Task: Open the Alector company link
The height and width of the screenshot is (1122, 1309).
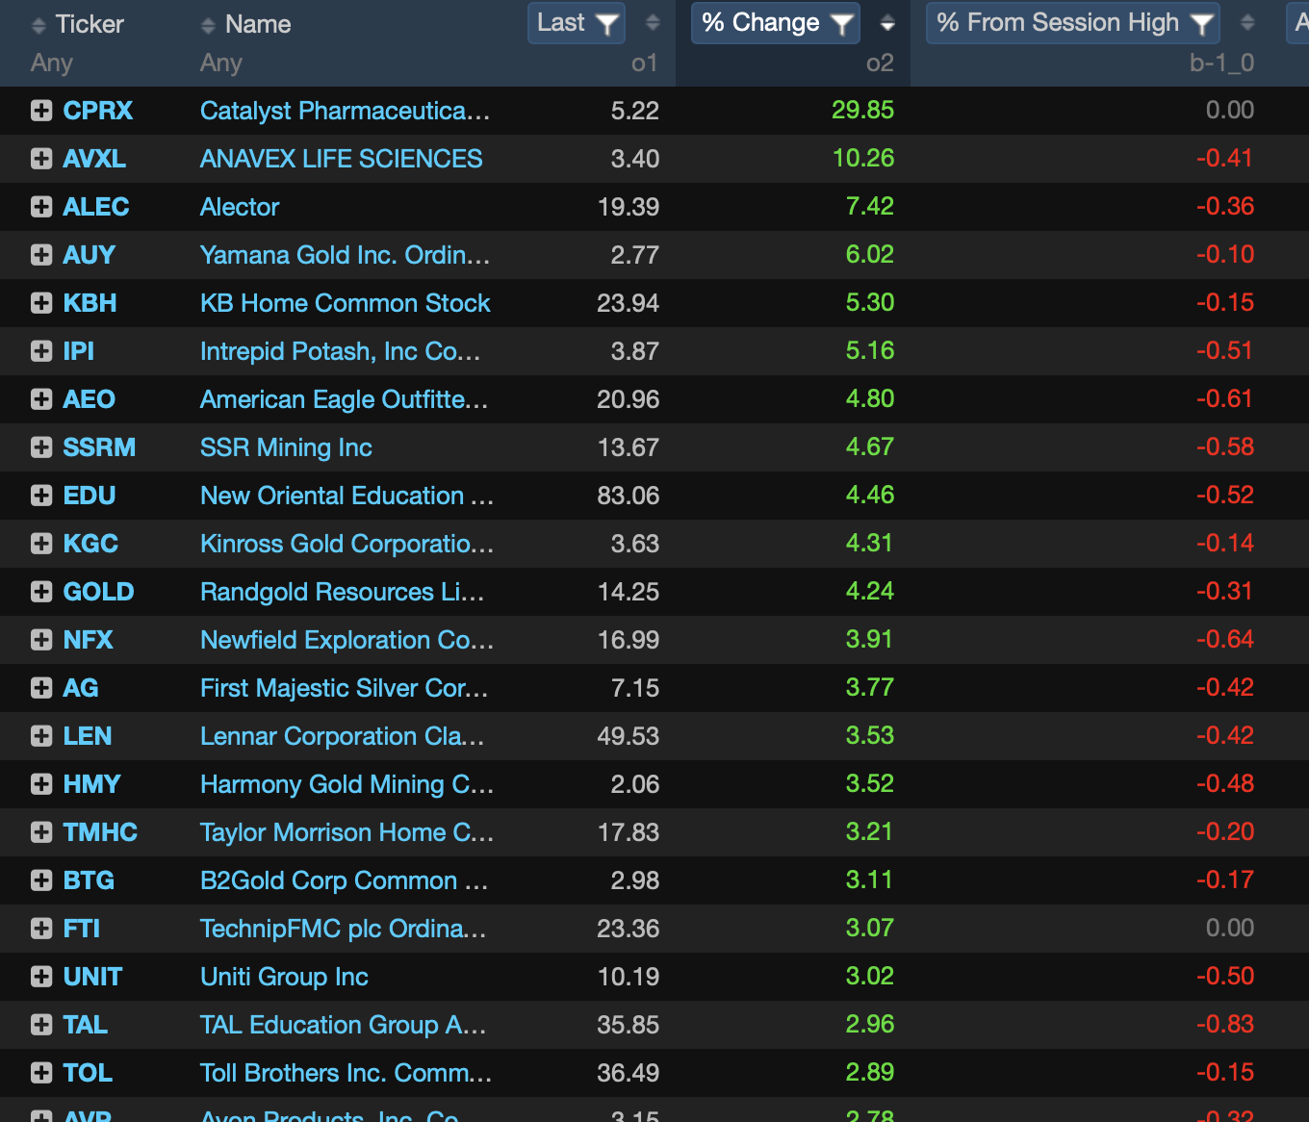Action: (x=240, y=207)
